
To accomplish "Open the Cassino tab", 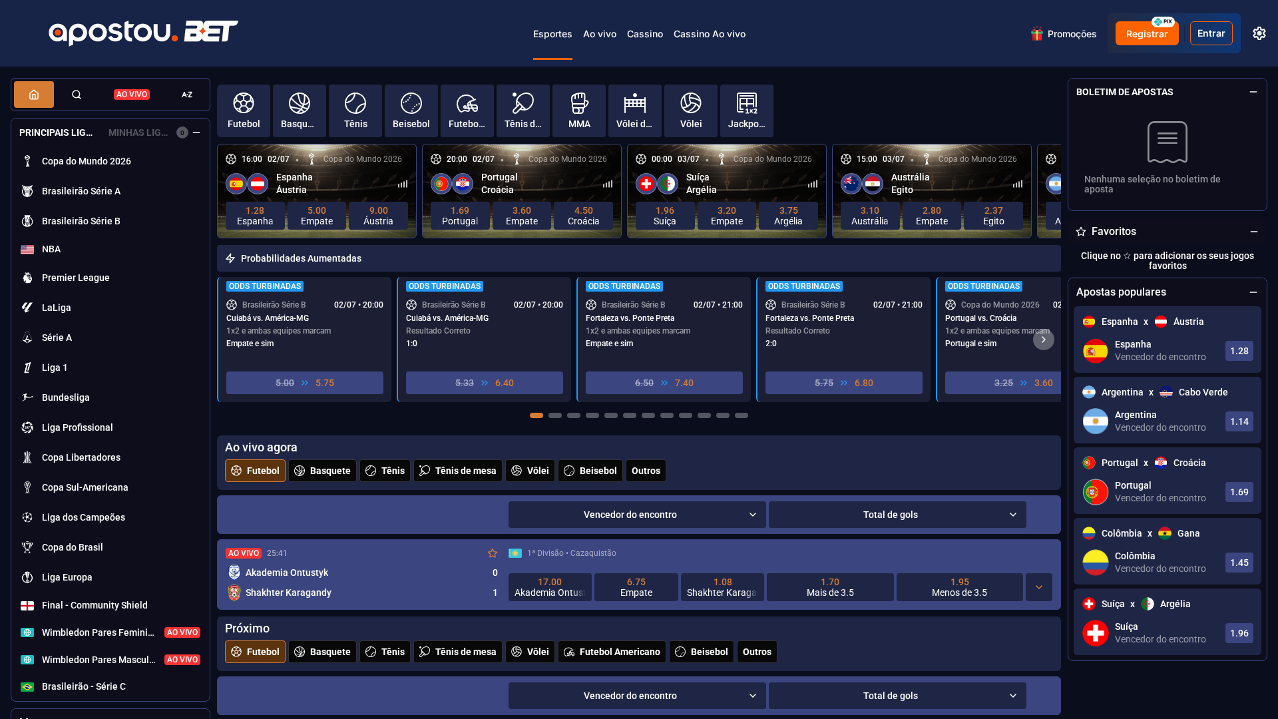I will (x=645, y=34).
